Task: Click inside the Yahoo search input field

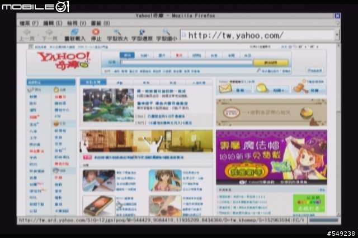Action: [186, 62]
